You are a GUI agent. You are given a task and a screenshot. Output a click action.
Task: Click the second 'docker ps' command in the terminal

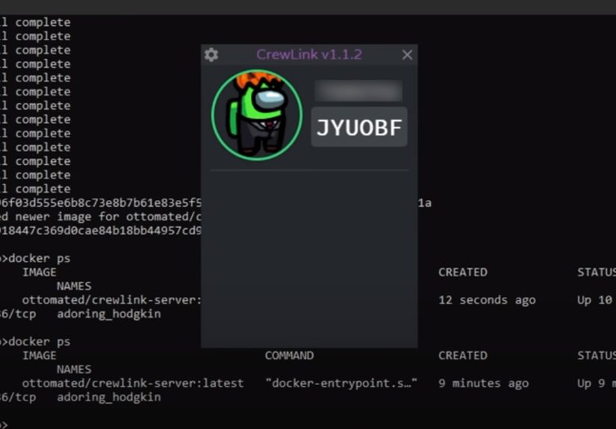coord(40,342)
